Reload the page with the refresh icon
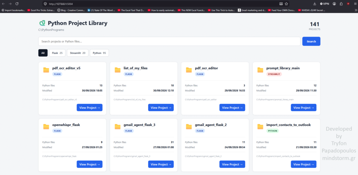This screenshot has height=175, width=358. (x=17, y=3)
